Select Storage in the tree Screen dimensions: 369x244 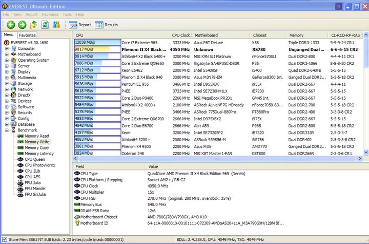(25, 84)
